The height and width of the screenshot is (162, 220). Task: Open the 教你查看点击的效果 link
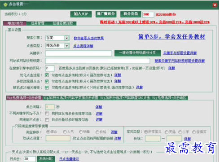point(88,38)
